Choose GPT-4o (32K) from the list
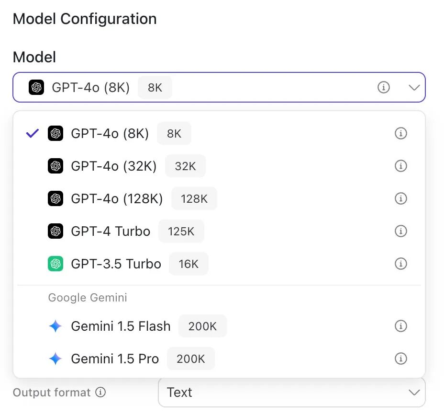The height and width of the screenshot is (417, 444). 113,166
